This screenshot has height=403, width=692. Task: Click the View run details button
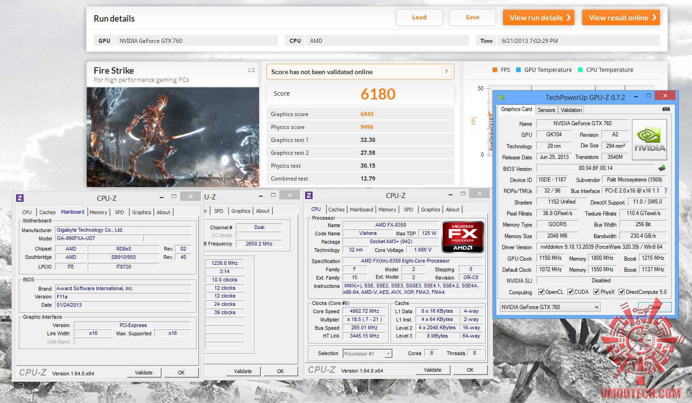pyautogui.click(x=538, y=18)
